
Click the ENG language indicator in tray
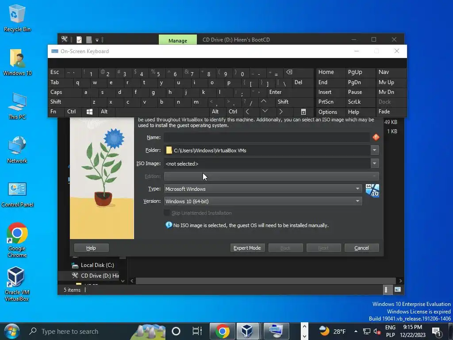pyautogui.click(x=390, y=328)
